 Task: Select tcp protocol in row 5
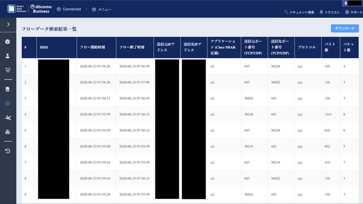tap(300, 130)
